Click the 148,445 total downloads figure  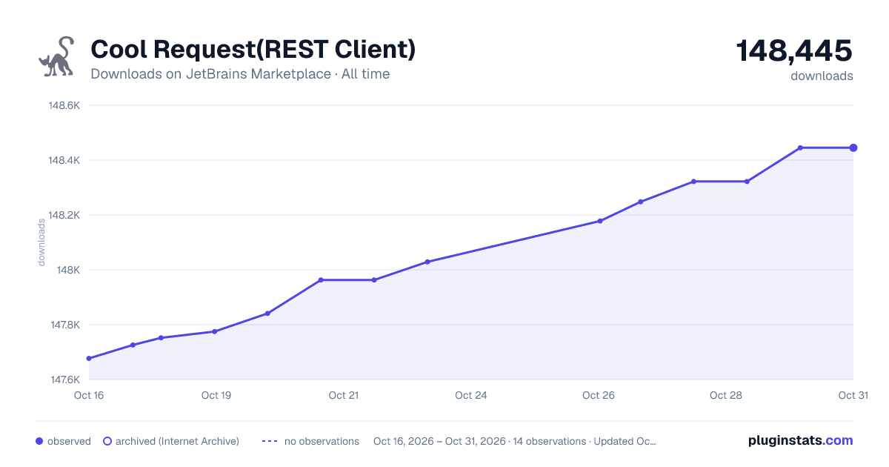[x=794, y=51]
